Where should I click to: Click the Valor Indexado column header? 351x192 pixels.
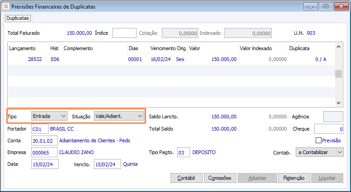tap(263, 48)
